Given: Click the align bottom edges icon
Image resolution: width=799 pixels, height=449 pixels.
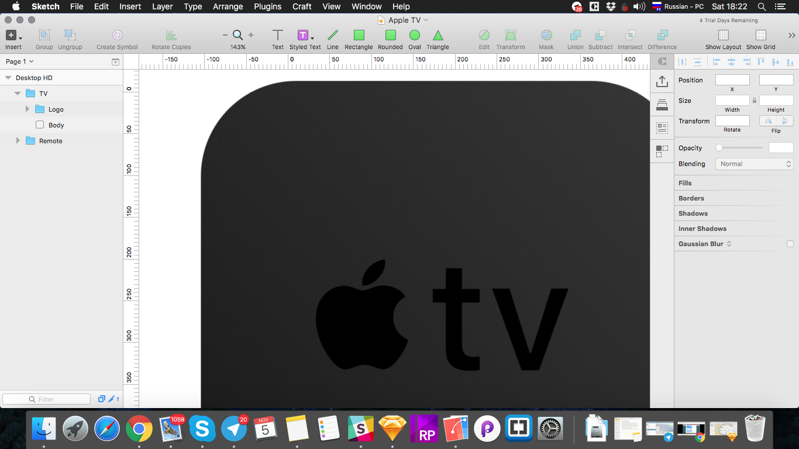Looking at the screenshot, I should coord(790,61).
